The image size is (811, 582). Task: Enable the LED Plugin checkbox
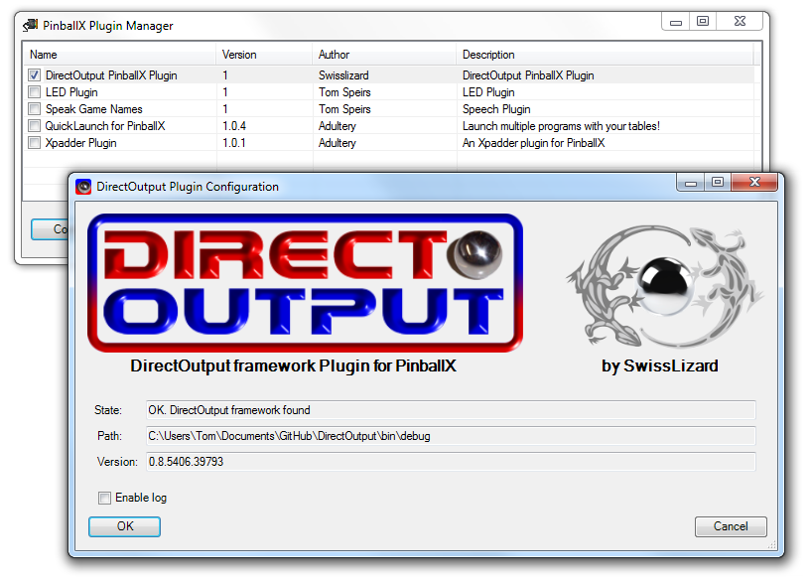tap(34, 92)
